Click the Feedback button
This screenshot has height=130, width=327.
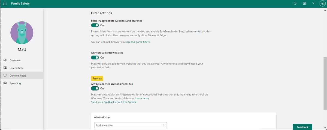[x=302, y=127]
